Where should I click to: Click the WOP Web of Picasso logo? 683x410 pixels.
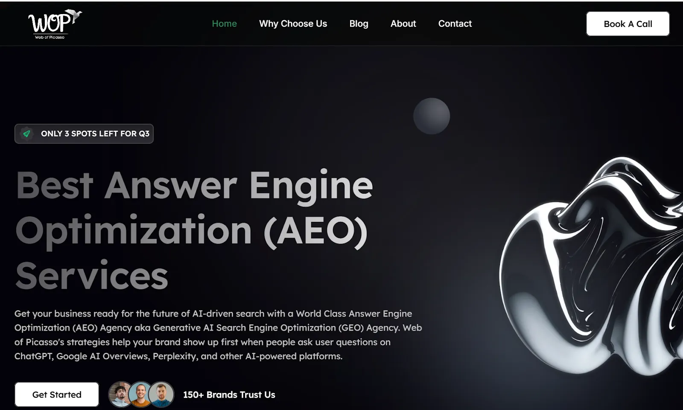pyautogui.click(x=55, y=24)
